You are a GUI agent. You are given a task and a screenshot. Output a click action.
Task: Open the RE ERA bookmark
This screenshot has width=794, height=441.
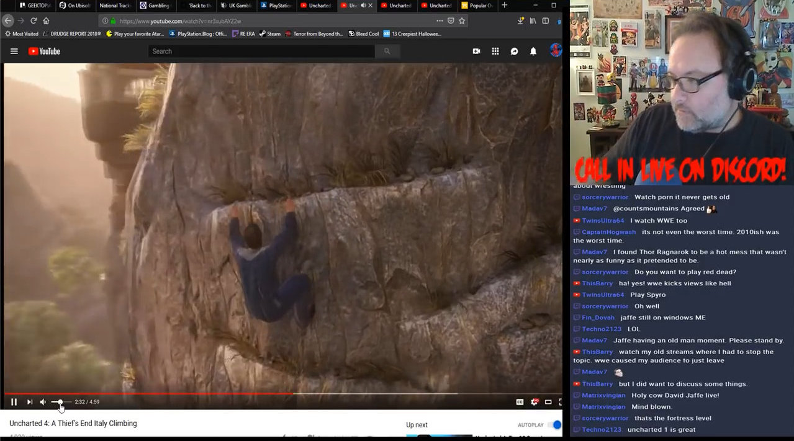243,34
